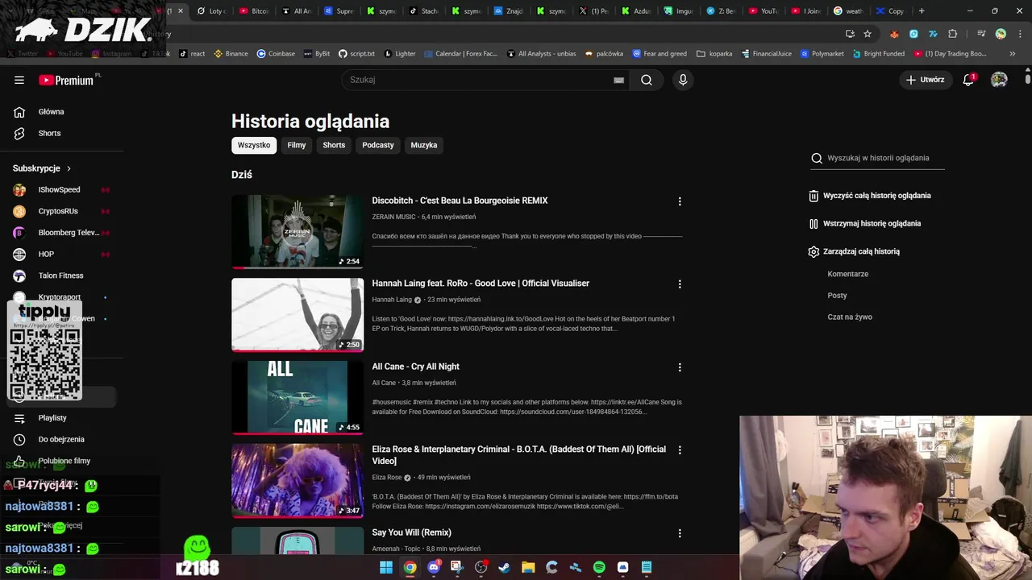Open options for Say You Will Remix

(x=680, y=533)
